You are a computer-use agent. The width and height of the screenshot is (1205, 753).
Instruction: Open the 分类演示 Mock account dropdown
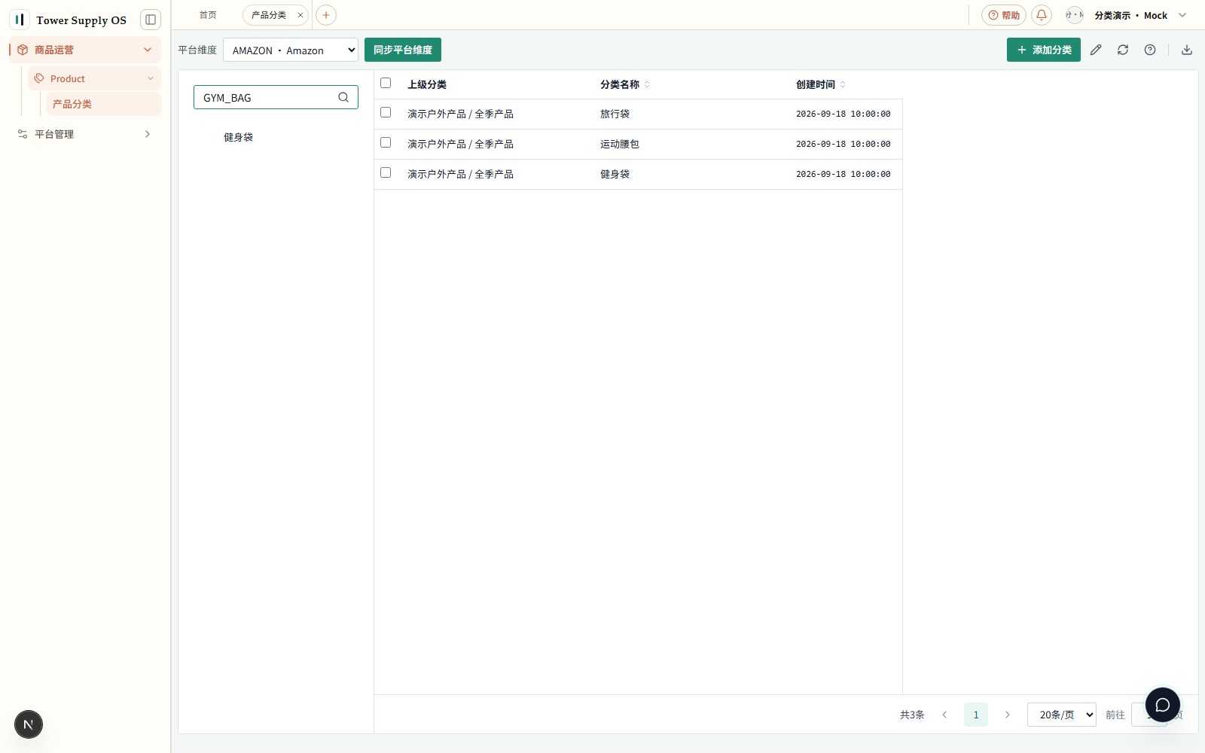pyautogui.click(x=1139, y=15)
